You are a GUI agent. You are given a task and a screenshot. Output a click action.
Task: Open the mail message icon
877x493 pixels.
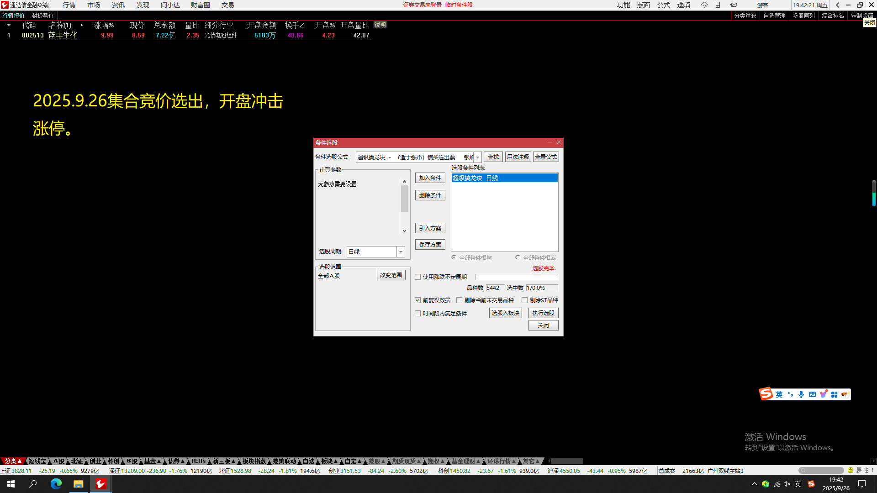(734, 5)
